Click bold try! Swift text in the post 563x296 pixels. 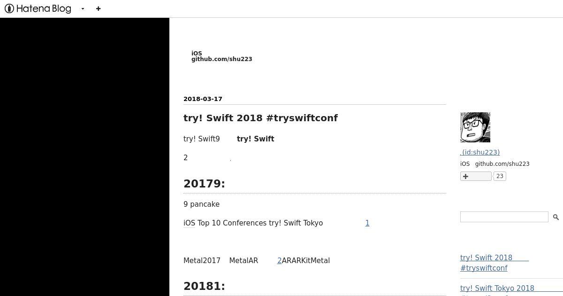[x=256, y=139]
